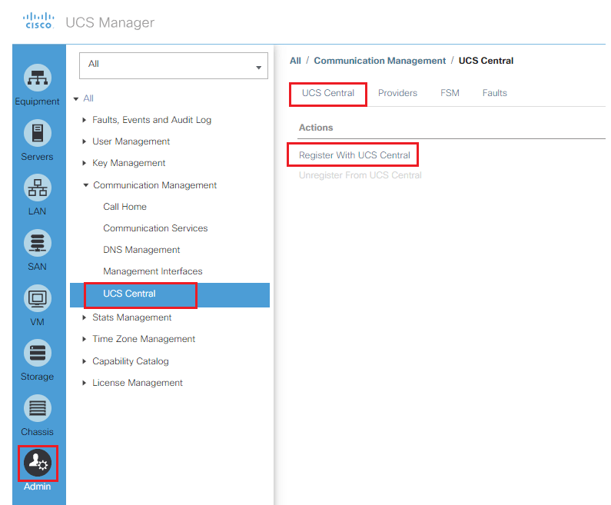The height and width of the screenshot is (505, 611).
Task: Switch to the Faults tab
Action: [494, 93]
